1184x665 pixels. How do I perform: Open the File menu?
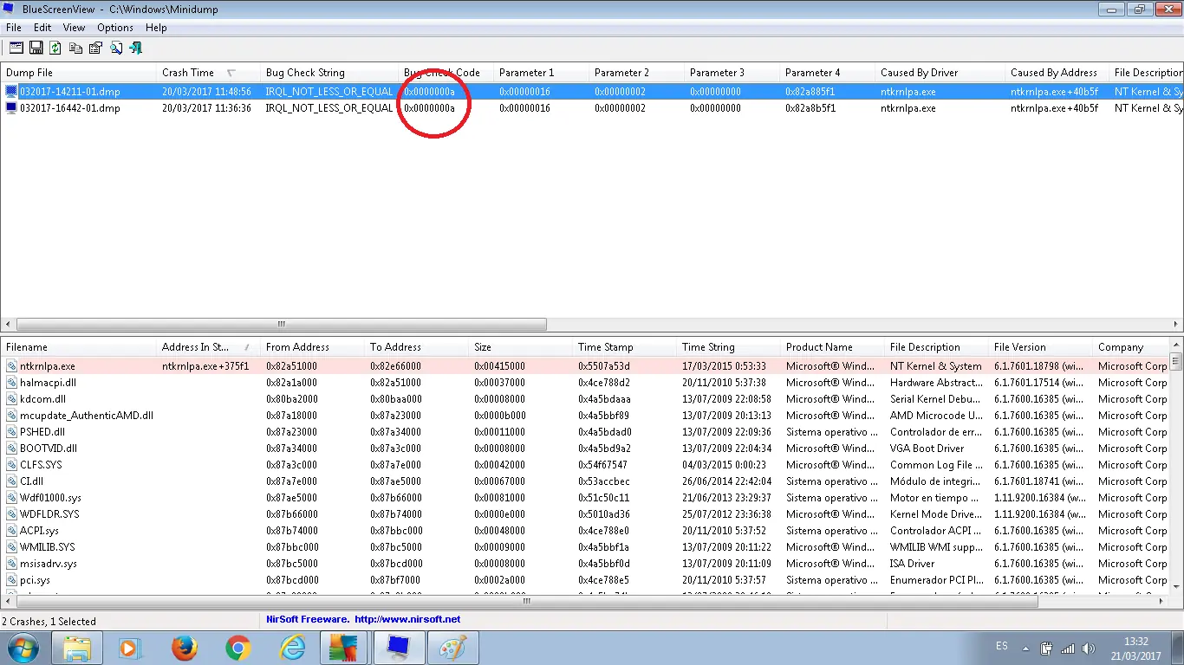click(13, 28)
